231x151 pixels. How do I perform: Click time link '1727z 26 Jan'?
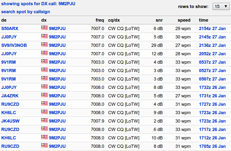[x=212, y=104]
